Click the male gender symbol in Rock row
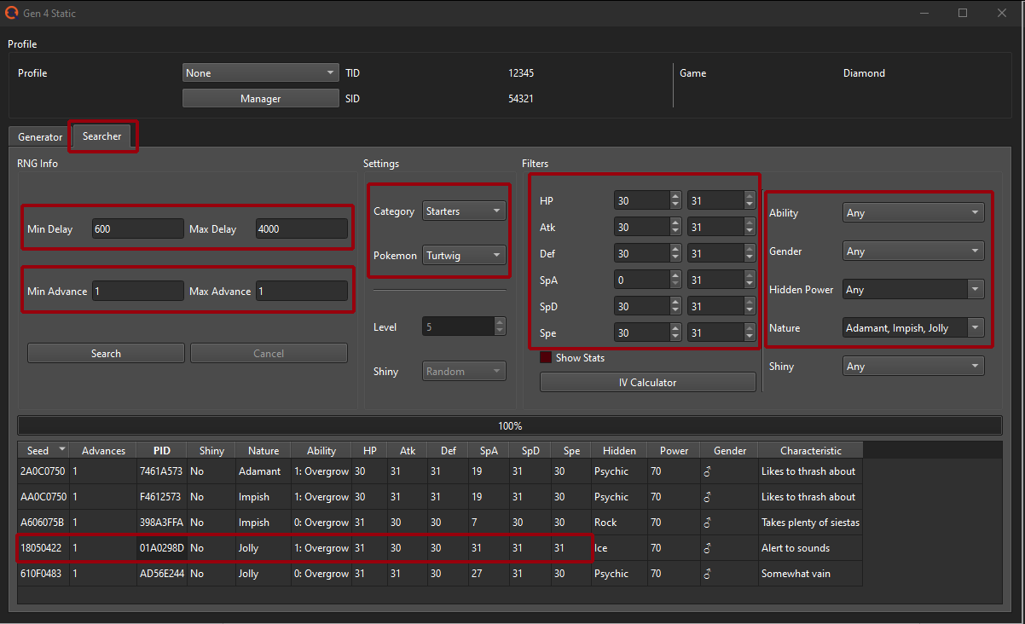This screenshot has width=1025, height=624. point(707,523)
